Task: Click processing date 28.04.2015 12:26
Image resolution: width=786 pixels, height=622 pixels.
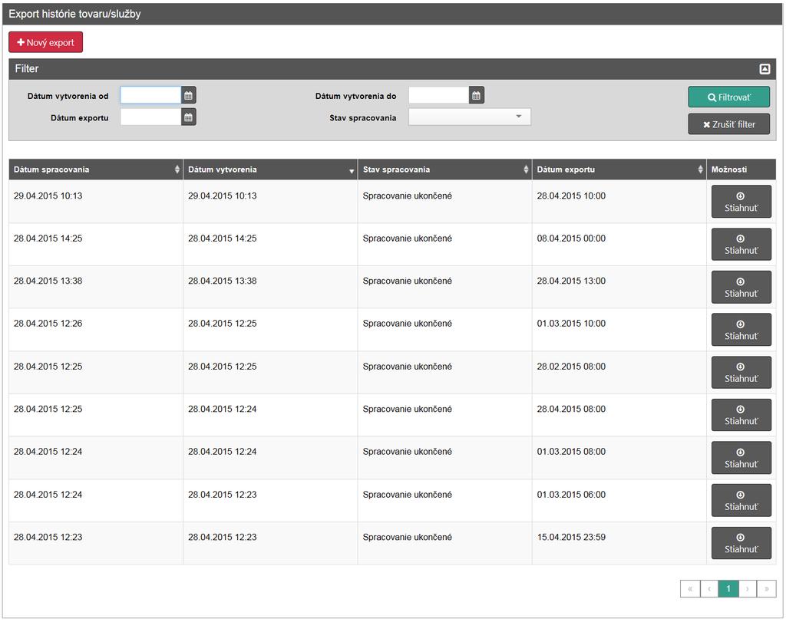Action: click(x=48, y=324)
